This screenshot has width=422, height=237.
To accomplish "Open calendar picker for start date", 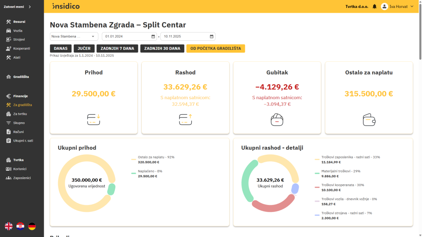I will [x=153, y=36].
